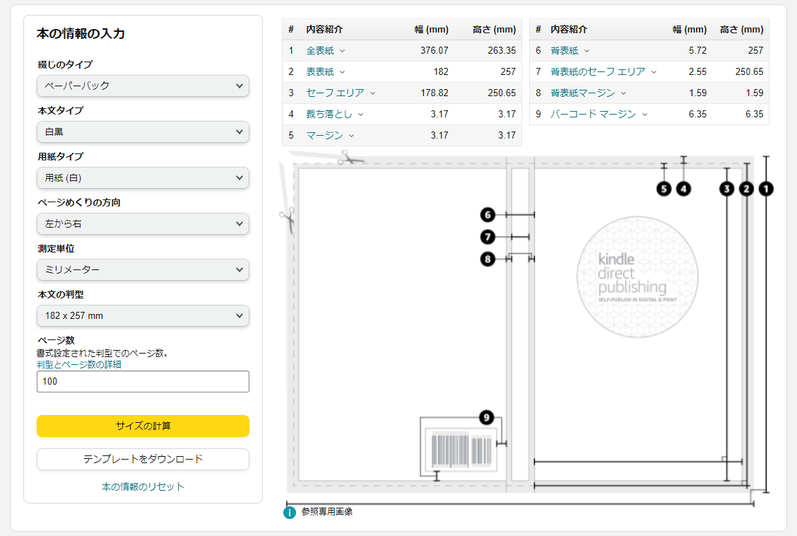Viewport: 797px width, 536px height.
Task: Click the yellow サイズの計算 button
Action: click(143, 426)
